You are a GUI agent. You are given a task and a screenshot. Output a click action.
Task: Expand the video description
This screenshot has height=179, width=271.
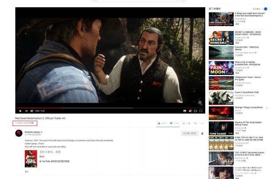[x=26, y=171]
